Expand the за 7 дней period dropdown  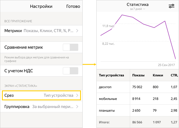coord(137,9)
